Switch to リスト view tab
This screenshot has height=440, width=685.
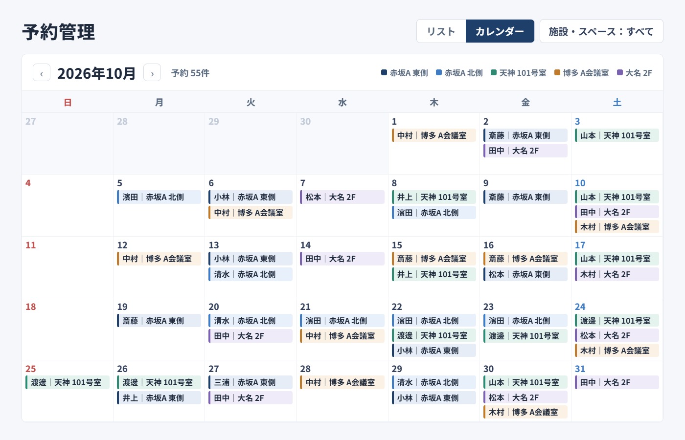(x=441, y=31)
